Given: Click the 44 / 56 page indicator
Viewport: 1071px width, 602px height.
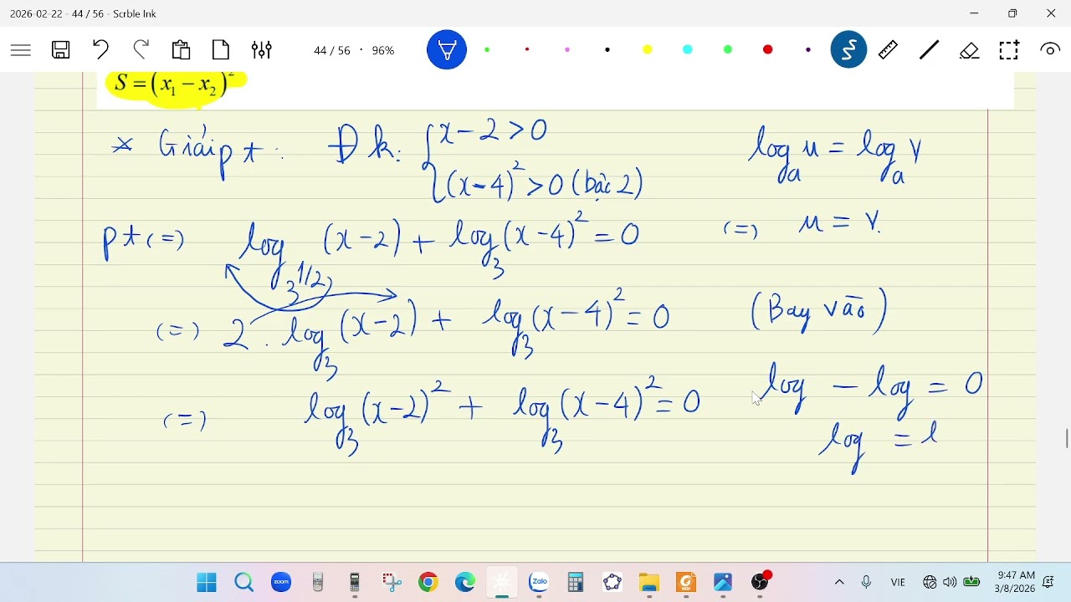Looking at the screenshot, I should pos(332,51).
